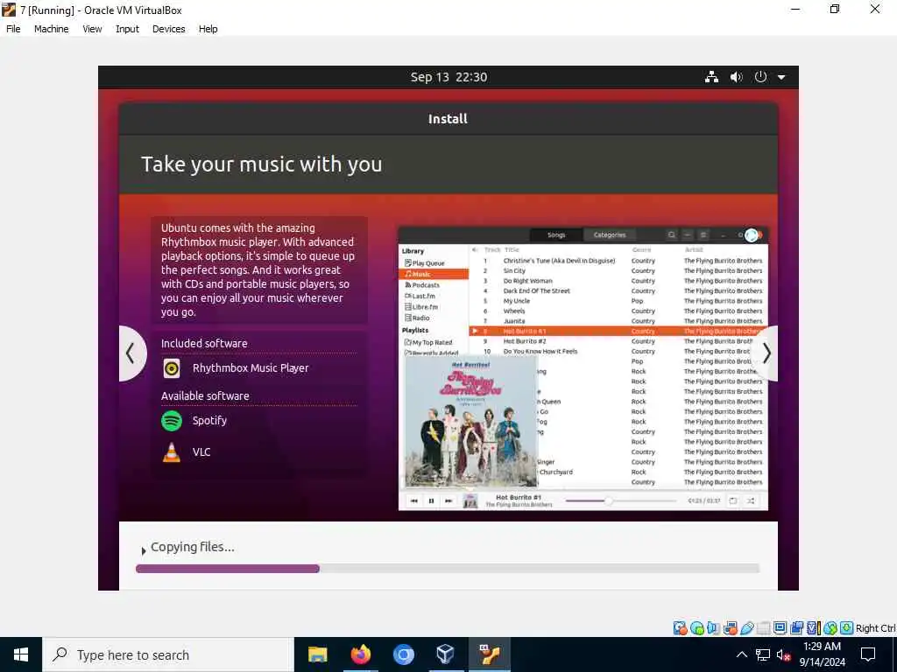Advance to the next installer slide
Screen dimensions: 897x672
pos(766,353)
